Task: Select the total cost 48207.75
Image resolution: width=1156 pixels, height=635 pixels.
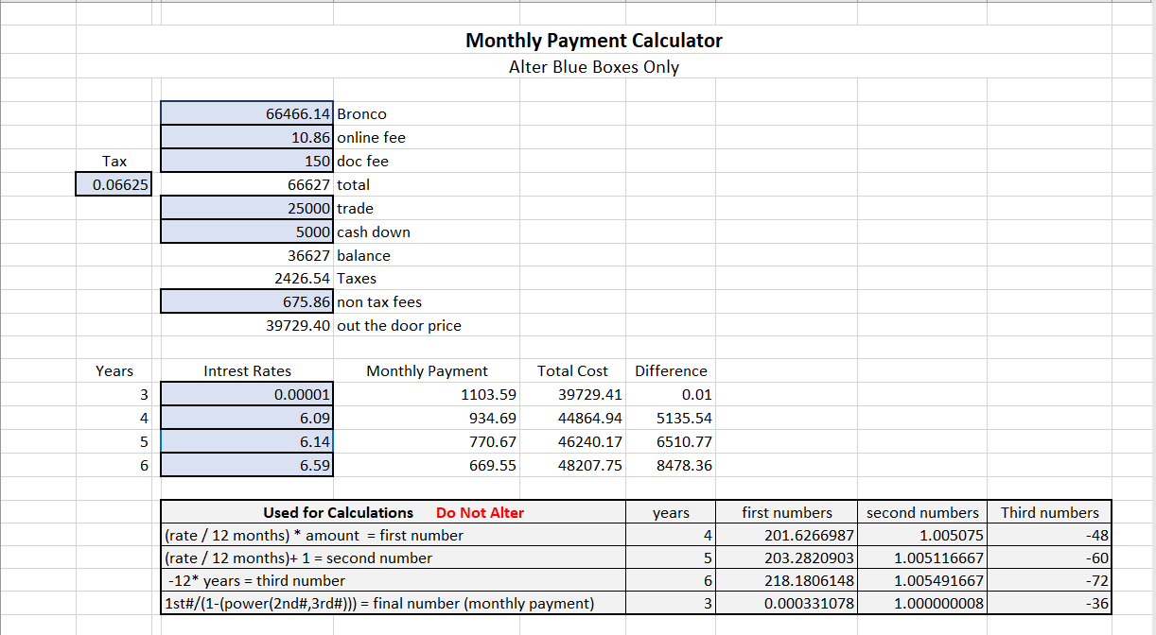Action: (x=590, y=466)
